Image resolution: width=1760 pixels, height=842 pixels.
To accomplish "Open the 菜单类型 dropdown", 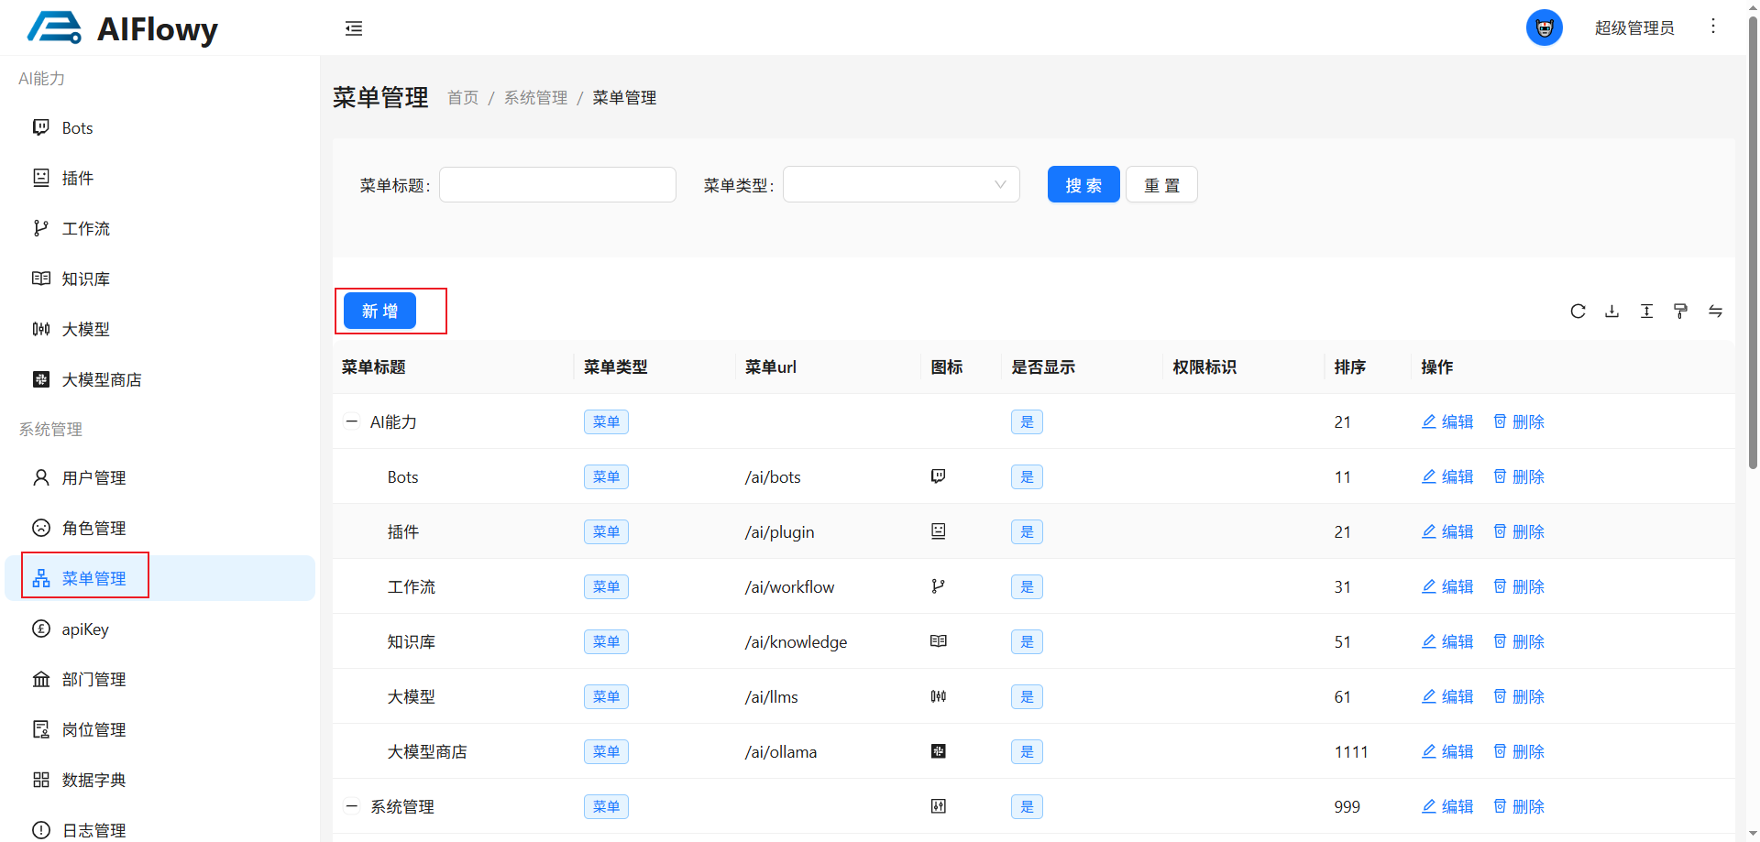I will (x=900, y=184).
